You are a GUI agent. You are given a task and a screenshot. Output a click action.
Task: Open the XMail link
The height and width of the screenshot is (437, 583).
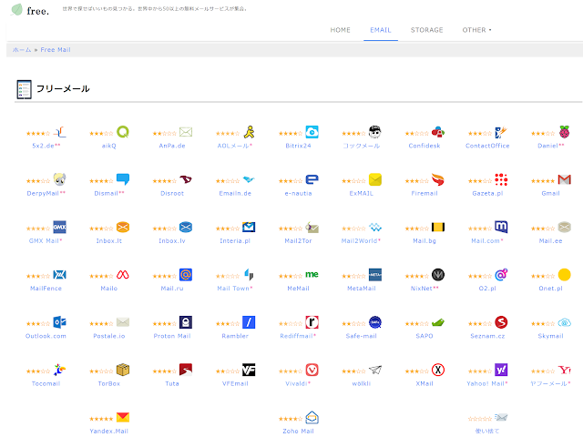(x=424, y=383)
